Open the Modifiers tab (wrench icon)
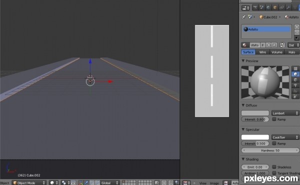 tap(288, 7)
